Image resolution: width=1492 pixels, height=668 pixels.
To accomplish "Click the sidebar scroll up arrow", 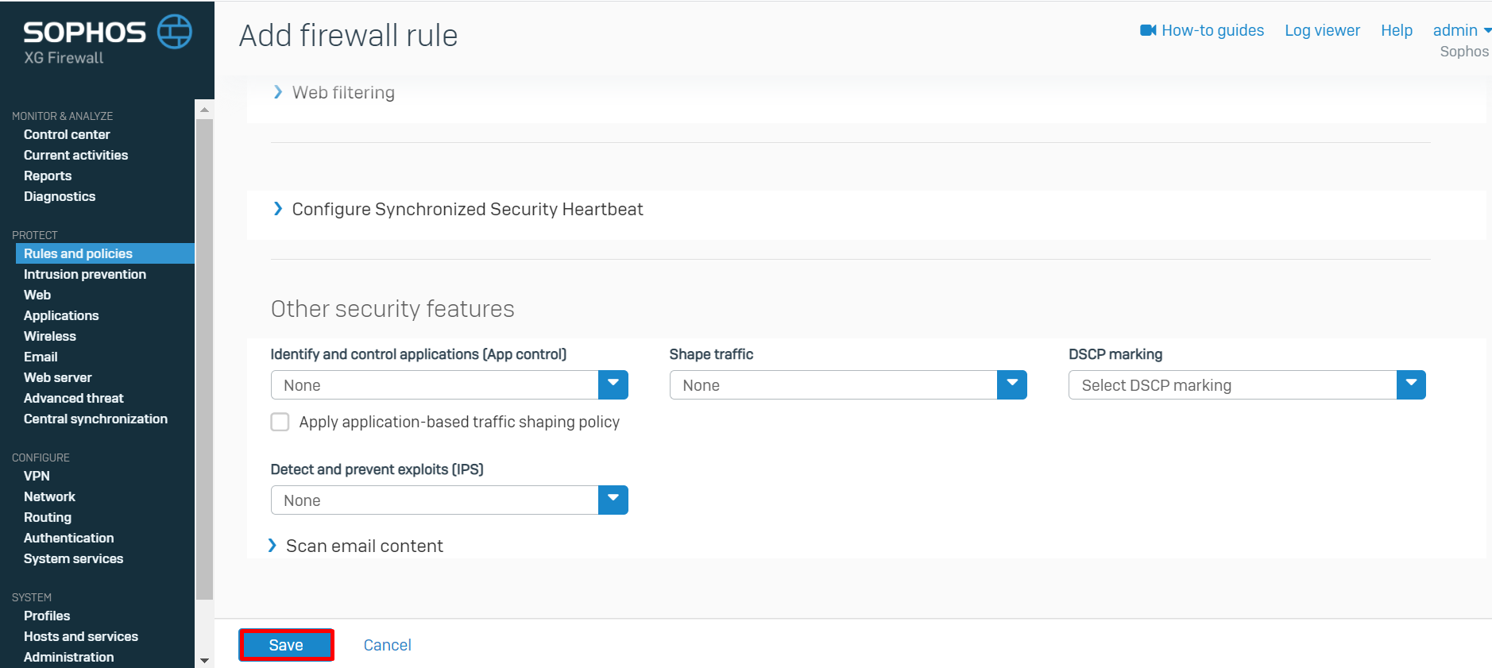I will point(205,110).
